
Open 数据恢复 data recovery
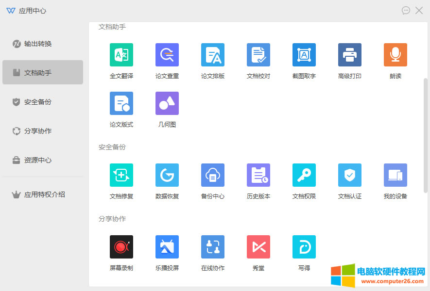tap(167, 176)
